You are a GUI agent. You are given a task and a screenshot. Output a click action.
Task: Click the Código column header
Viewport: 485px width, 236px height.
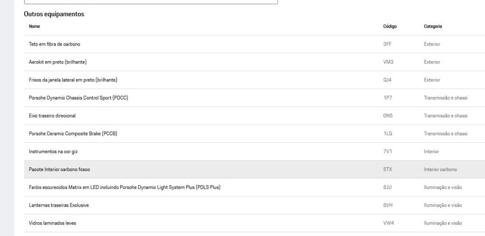pyautogui.click(x=389, y=27)
